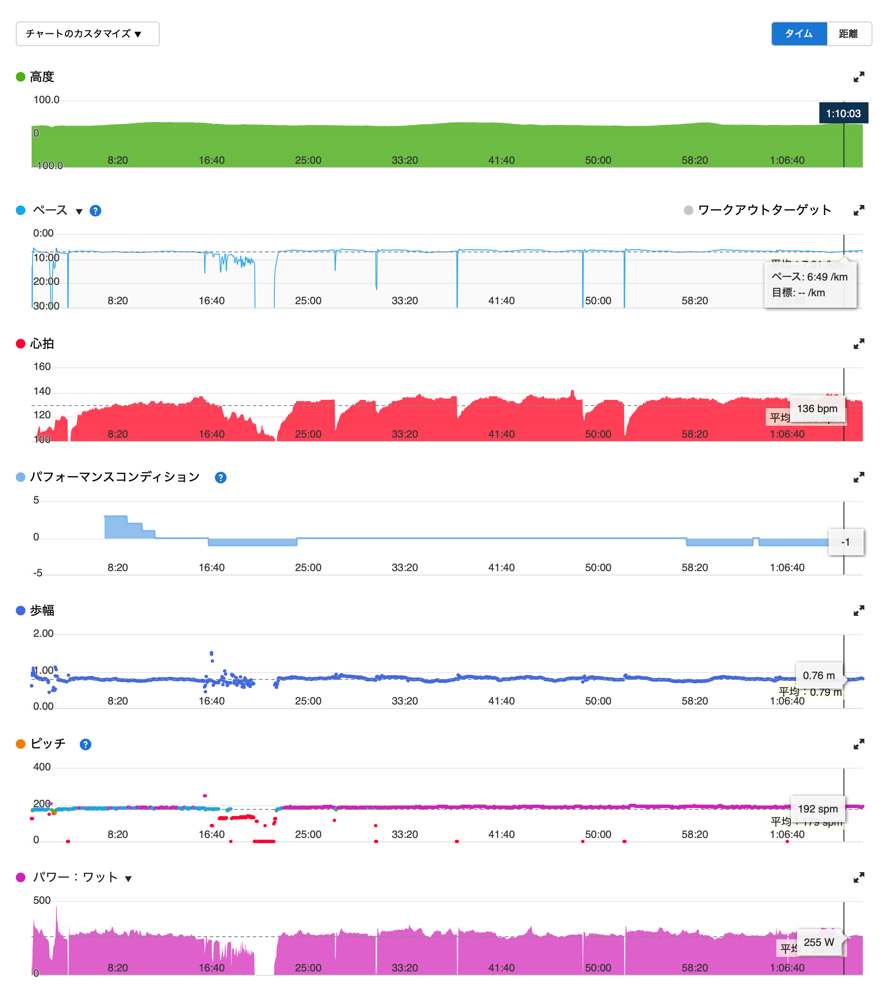890x992 pixels.
Task: Expand the 歩幅 chart to fullscreen
Action: [859, 611]
